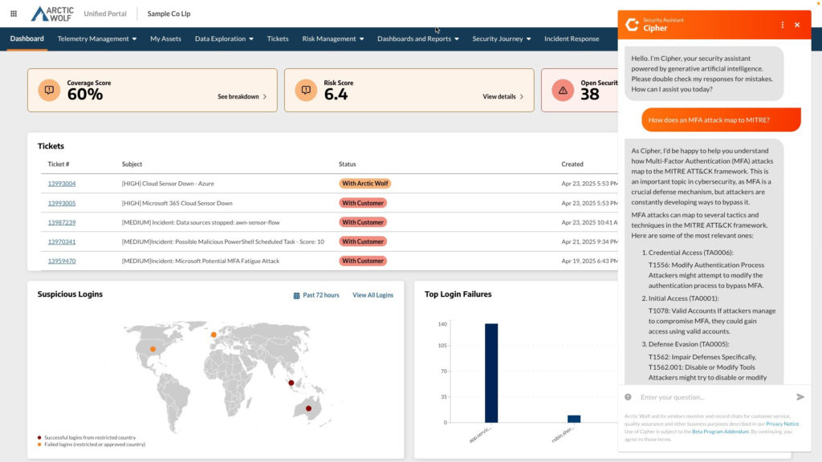Click the Created column header

tap(572, 164)
